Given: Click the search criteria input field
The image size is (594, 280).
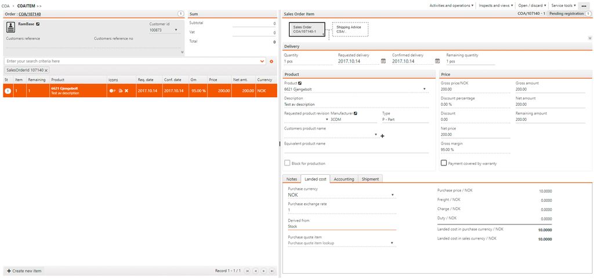Looking at the screenshot, I should (132, 61).
